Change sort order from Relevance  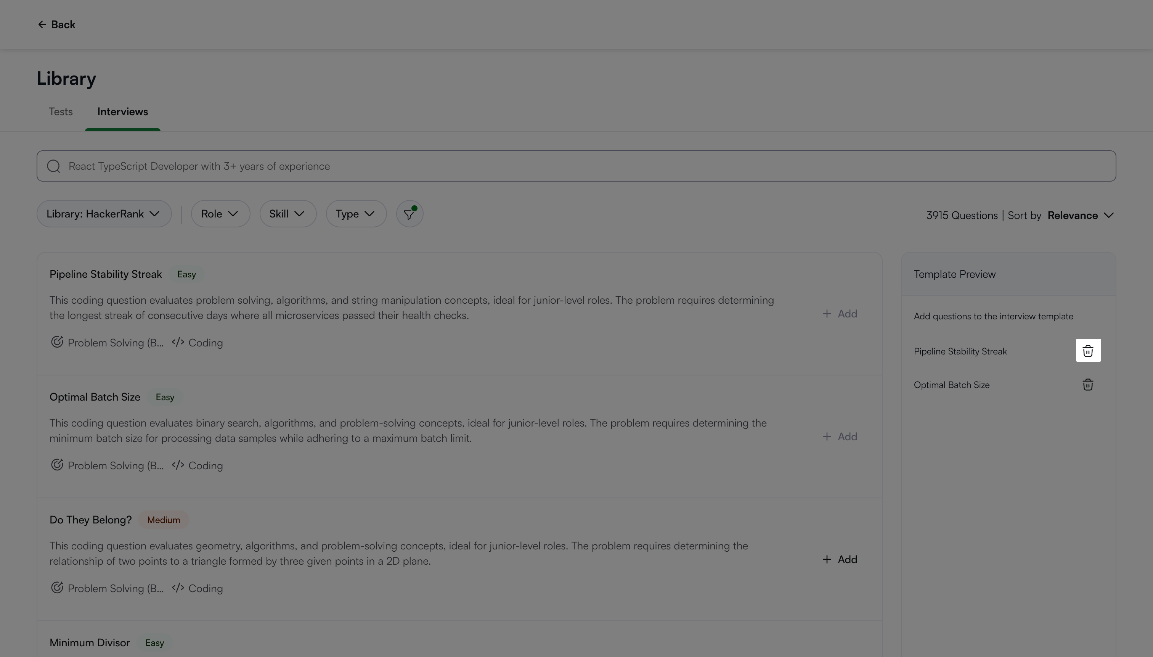coord(1081,215)
